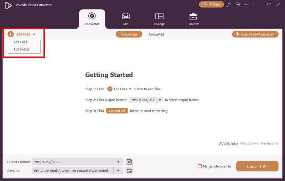
Task: Open the feedback chat icon
Action: point(237,5)
